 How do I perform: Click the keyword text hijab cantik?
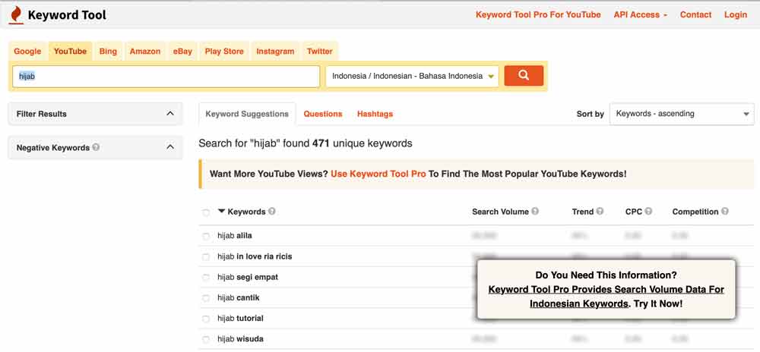pos(238,298)
